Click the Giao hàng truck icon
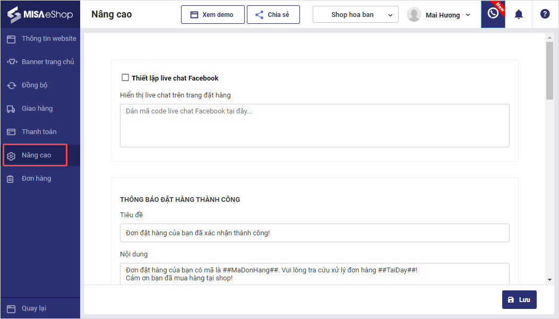The width and height of the screenshot is (559, 319). 11,109
